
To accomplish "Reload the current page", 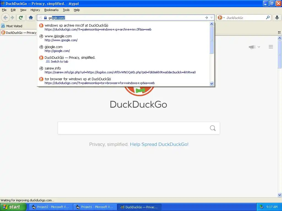I will pyautogui.click(x=21, y=18).
